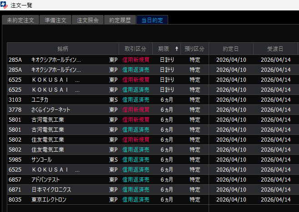Sort by the 預り区分 column header
This screenshot has height=212, width=299.
[195, 49]
